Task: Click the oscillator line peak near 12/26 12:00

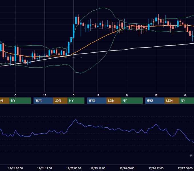Action: point(156,124)
